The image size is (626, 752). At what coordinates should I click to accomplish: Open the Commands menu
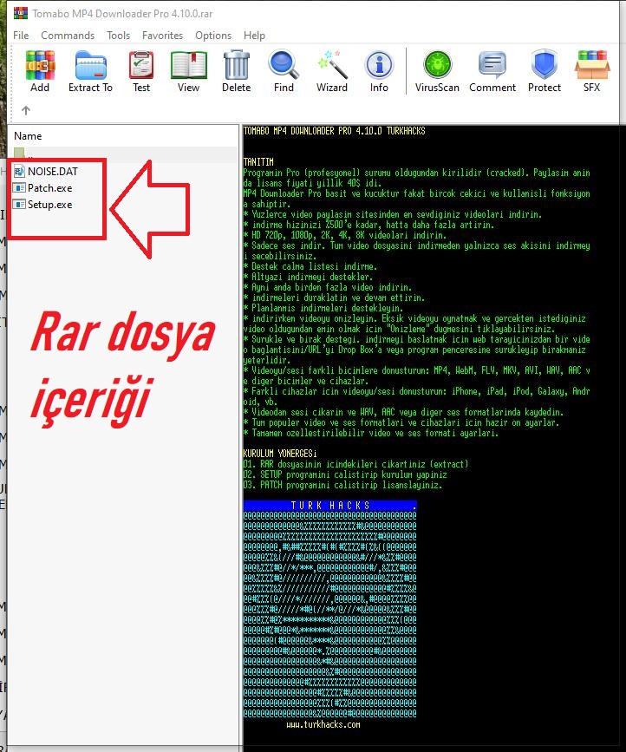click(68, 36)
